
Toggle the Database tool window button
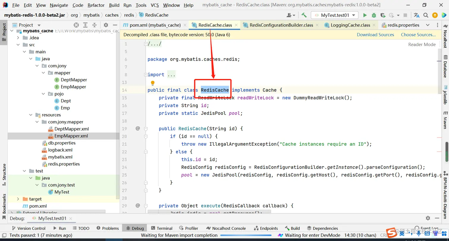[445, 66]
